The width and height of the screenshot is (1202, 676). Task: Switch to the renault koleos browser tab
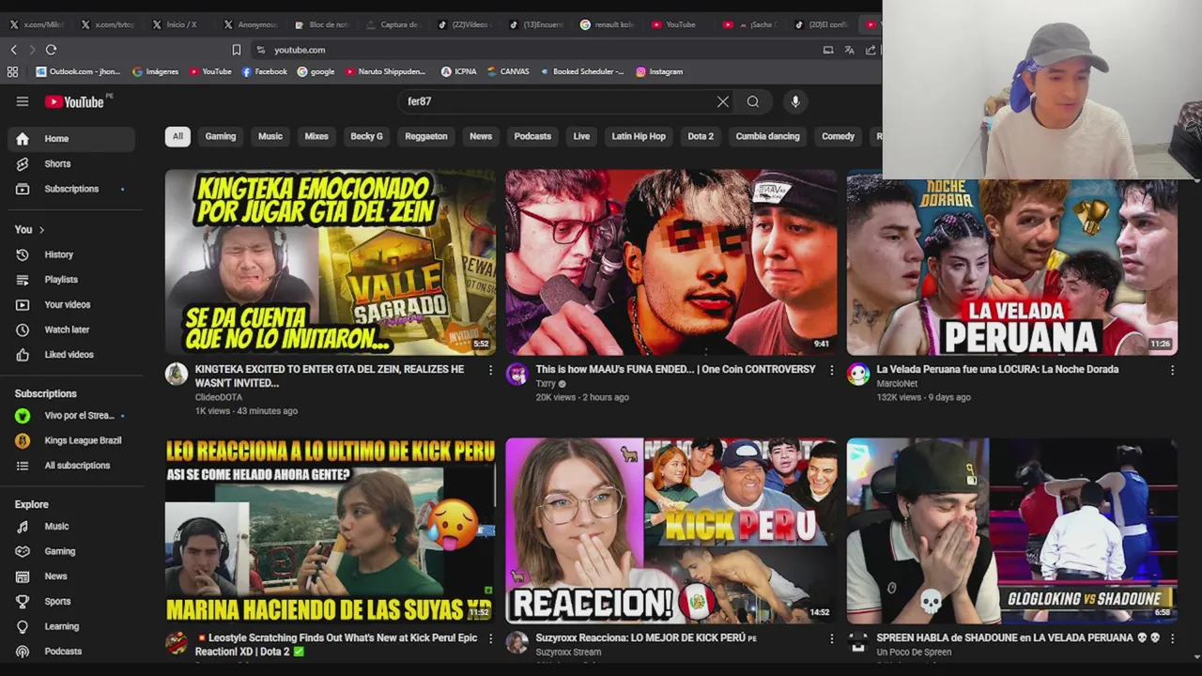tap(607, 24)
